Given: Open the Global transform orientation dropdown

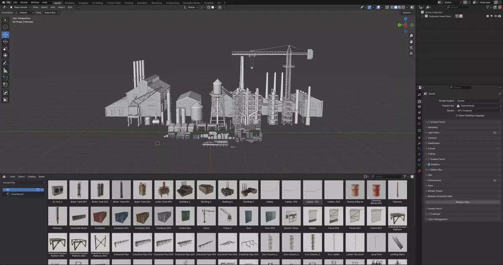Looking at the screenshot, I should pos(192,7).
